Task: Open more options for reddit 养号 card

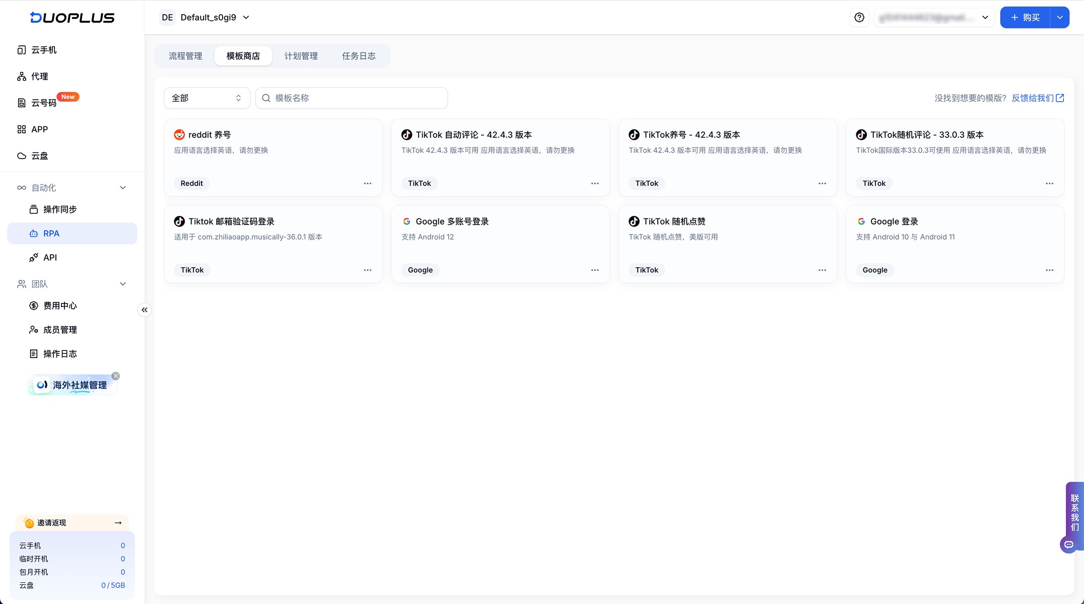Action: click(368, 183)
